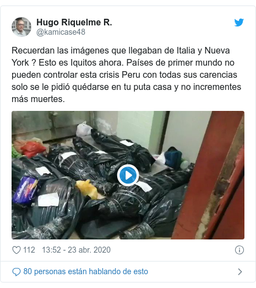Click the blue backpack in the video thumbnail

click(173, 158)
